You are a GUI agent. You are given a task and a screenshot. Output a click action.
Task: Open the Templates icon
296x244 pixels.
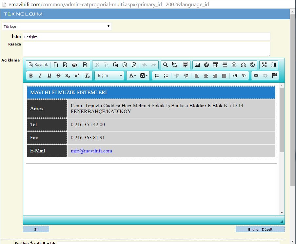tap(85, 65)
